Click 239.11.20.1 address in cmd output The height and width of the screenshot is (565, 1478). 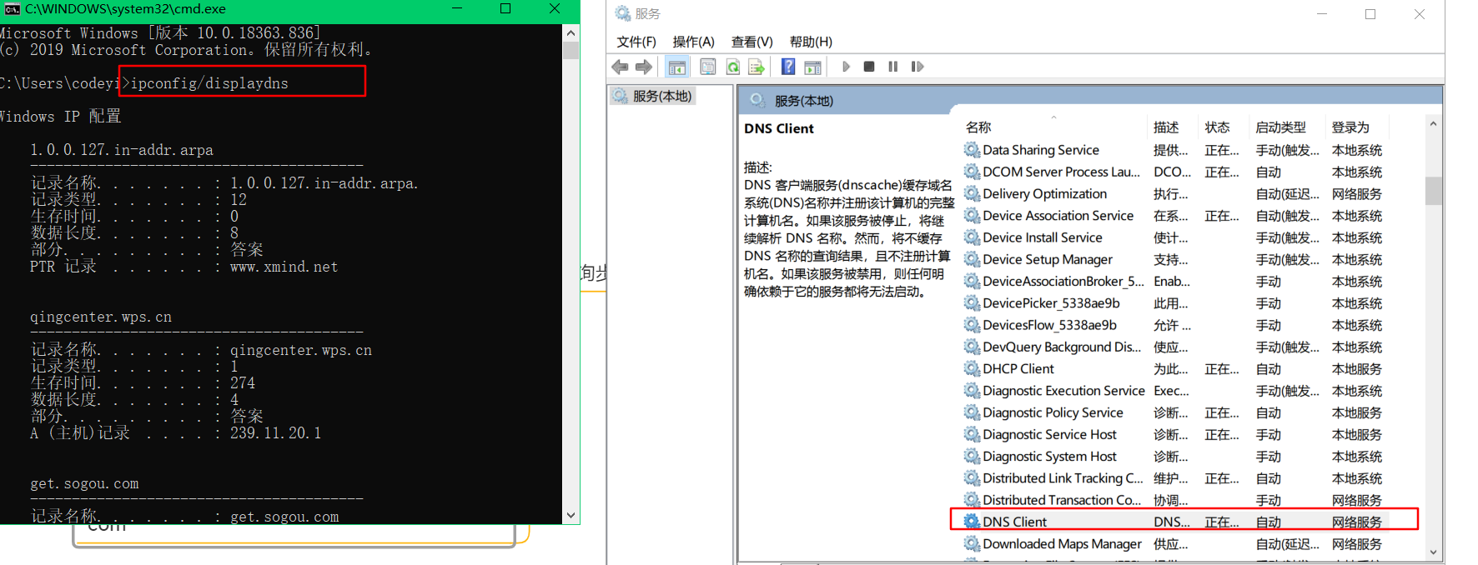tap(275, 433)
